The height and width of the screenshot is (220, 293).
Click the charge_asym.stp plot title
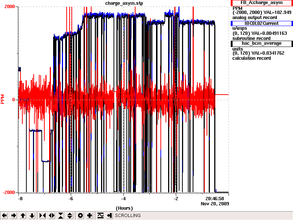pos(124,3)
